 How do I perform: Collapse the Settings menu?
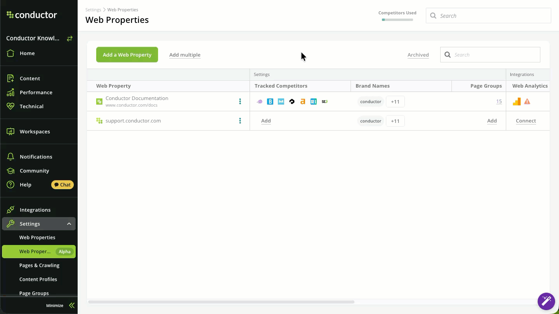[x=69, y=224]
